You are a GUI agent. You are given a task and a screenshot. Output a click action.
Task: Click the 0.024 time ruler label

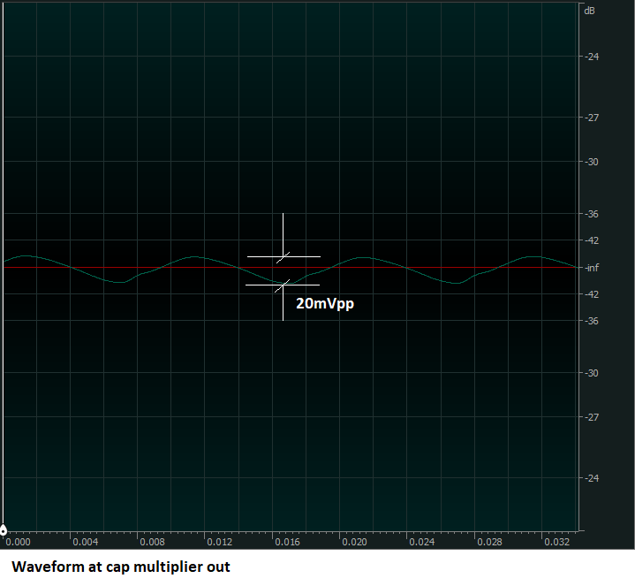[x=422, y=542]
